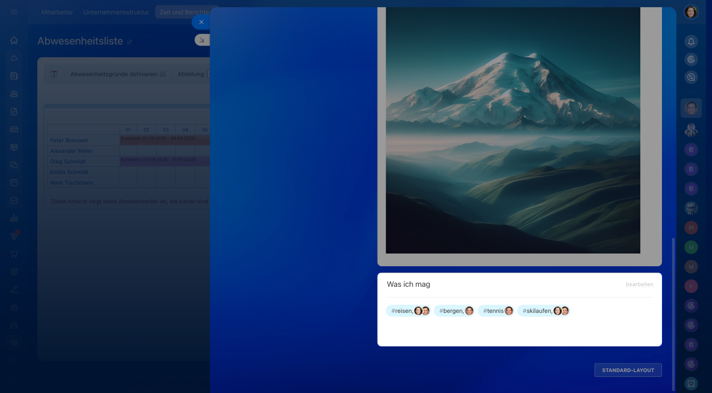Open Peter Bressem in absence list
The width and height of the screenshot is (712, 393).
[69, 140]
